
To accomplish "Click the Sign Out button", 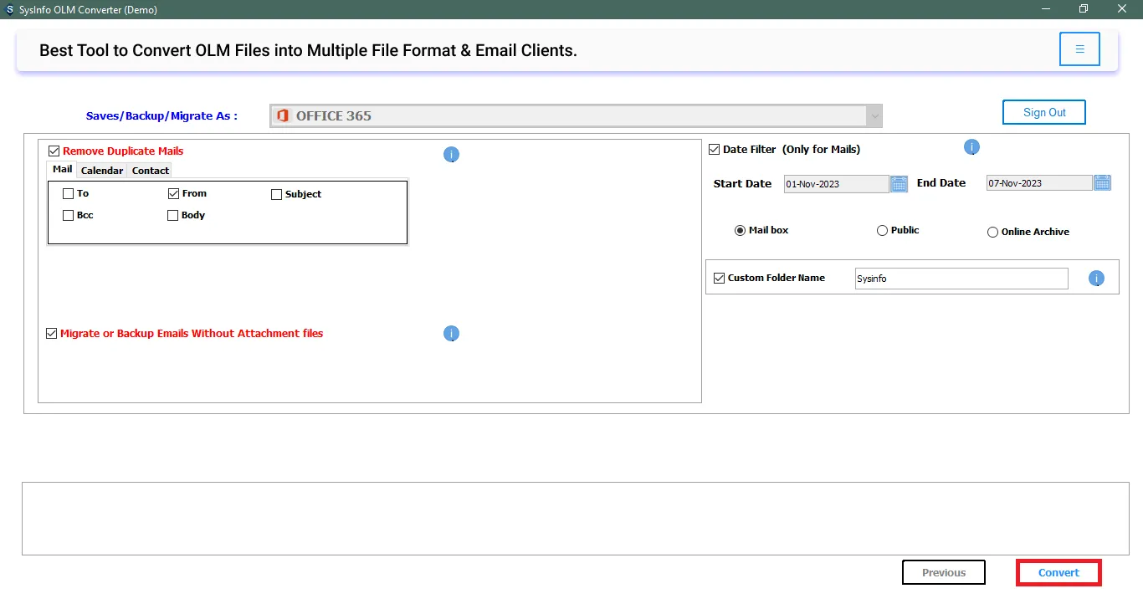I will coord(1044,112).
